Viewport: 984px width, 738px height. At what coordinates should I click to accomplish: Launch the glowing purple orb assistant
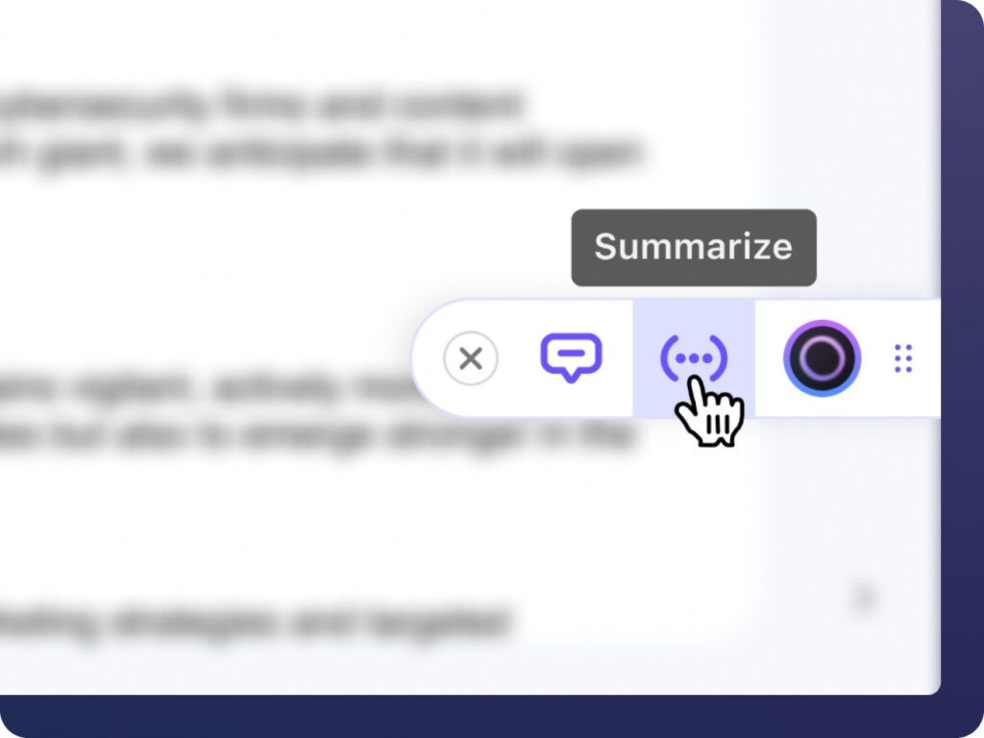(x=823, y=358)
